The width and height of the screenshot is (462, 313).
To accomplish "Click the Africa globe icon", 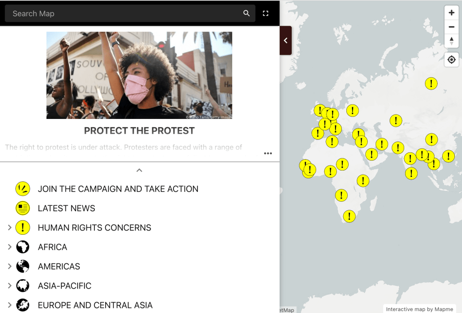I will 23,247.
